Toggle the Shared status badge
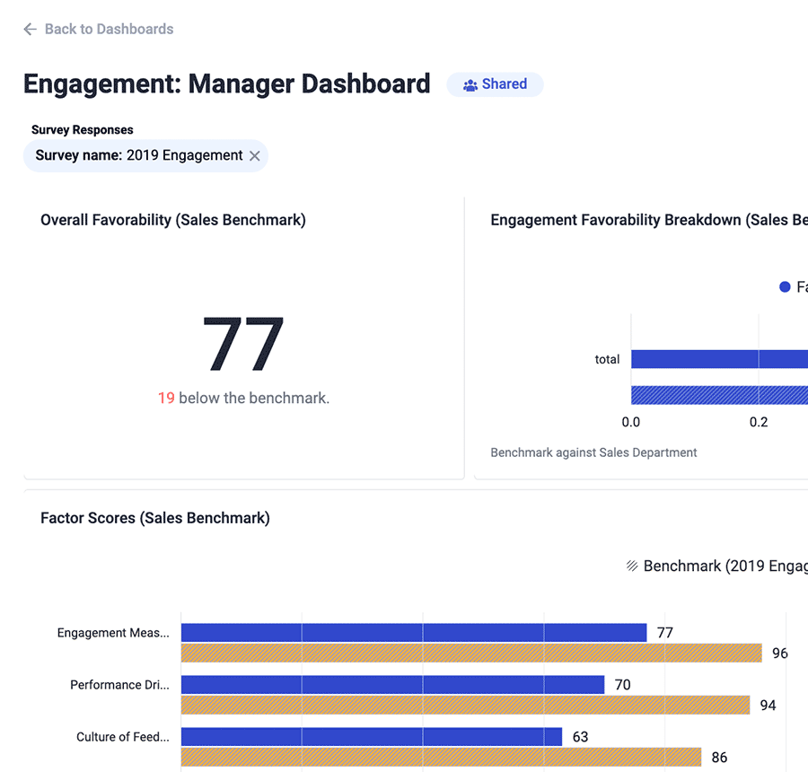This screenshot has width=808, height=772. coord(495,84)
